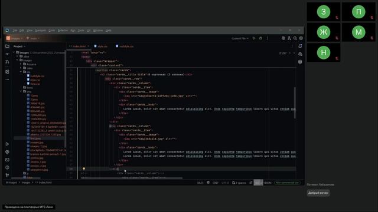The height and width of the screenshot is (212, 378).
Task: Open the Terminal tool window icon
Action: click(7, 160)
